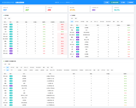Toggle 白班 shift chip in 工序维度 panel
This screenshot has height=108, width=136.
pos(72,18)
